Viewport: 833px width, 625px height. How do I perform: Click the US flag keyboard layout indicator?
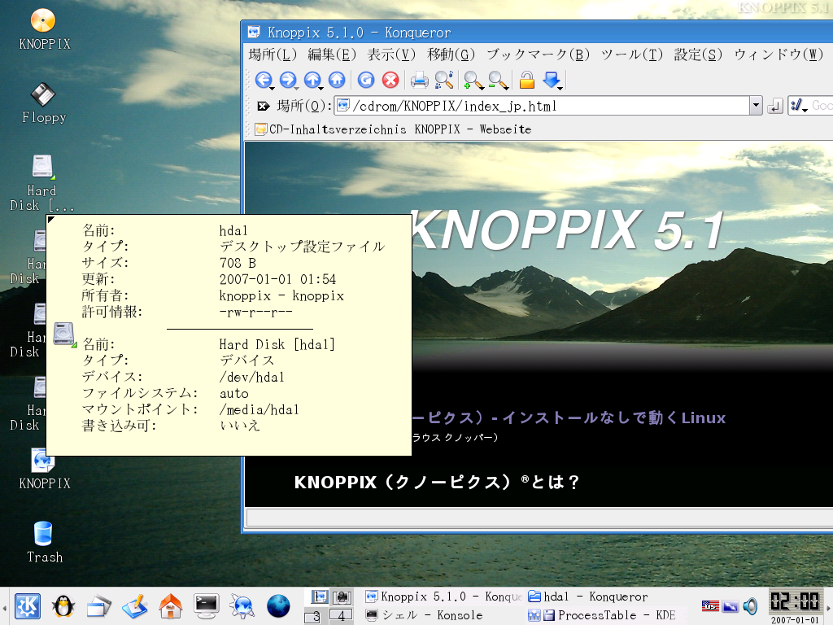[709, 605]
